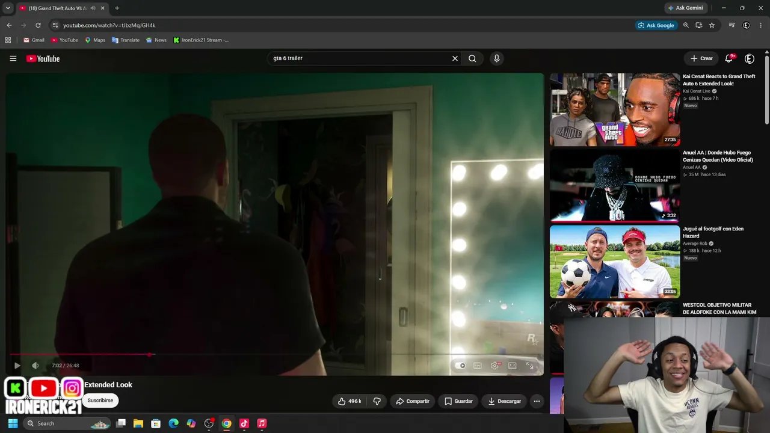
Task: Open the footgolf with Eden Hazard thumbnail
Action: [x=615, y=262]
